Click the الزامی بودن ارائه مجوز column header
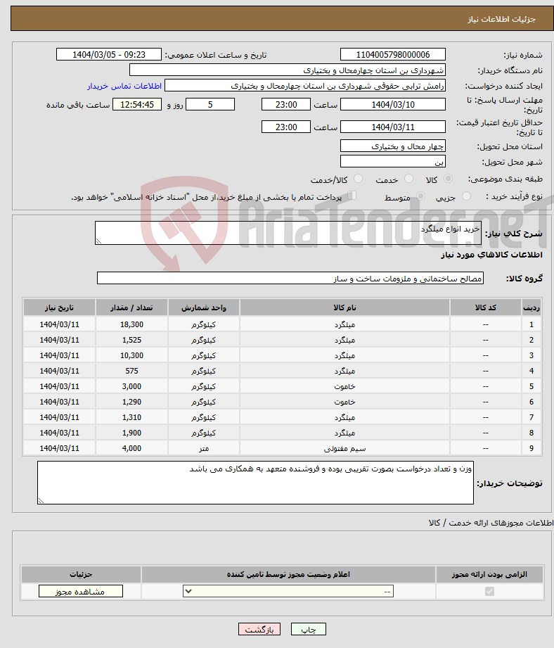Viewport: 554px width, 648px height. tap(489, 574)
